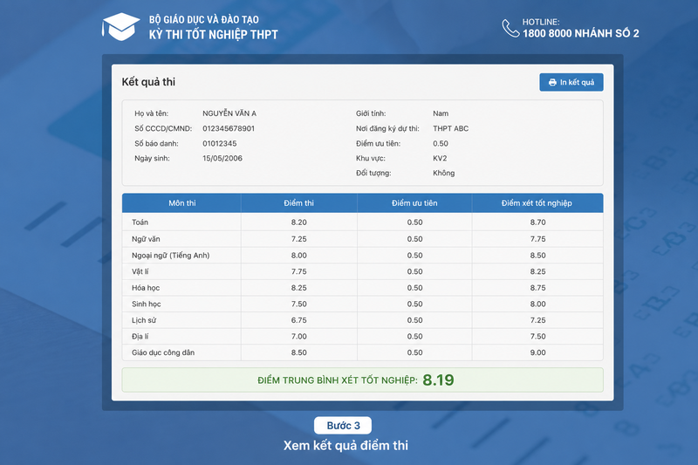This screenshot has width=698, height=465.
Task: Click the hotline phone icon
Action: [x=510, y=28]
